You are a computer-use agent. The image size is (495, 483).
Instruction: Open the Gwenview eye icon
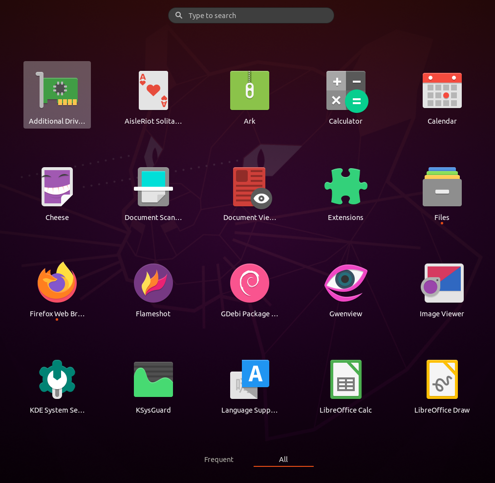345,283
